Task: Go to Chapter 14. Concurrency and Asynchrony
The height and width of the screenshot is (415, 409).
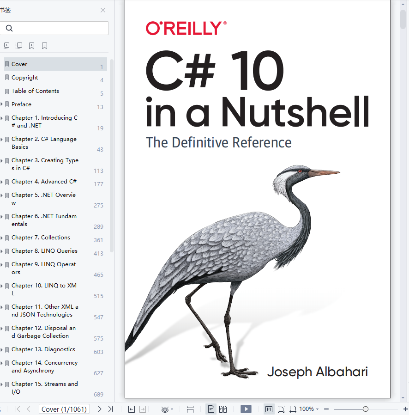Action: pyautogui.click(x=55, y=366)
